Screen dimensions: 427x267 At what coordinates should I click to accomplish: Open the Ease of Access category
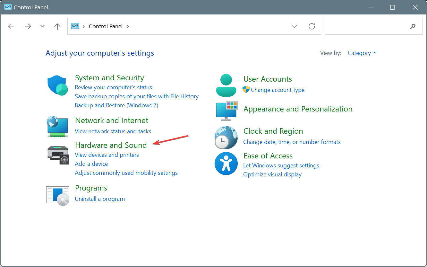click(268, 156)
